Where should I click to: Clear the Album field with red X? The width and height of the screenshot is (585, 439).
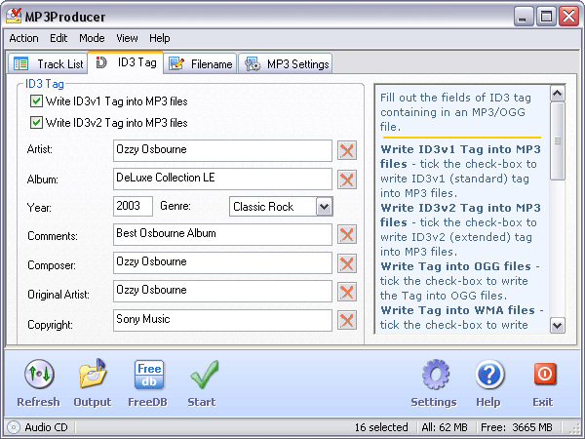coord(347,180)
